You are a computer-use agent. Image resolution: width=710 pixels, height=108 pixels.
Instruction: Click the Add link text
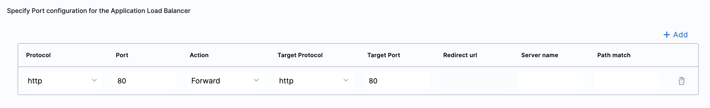[680, 35]
